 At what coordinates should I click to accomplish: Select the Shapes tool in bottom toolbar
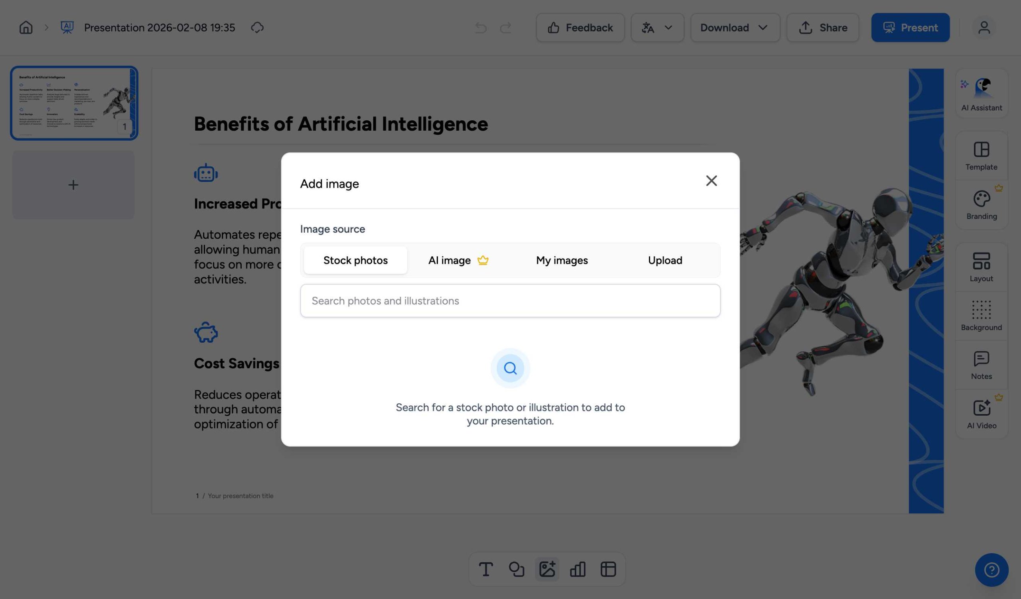(x=516, y=569)
